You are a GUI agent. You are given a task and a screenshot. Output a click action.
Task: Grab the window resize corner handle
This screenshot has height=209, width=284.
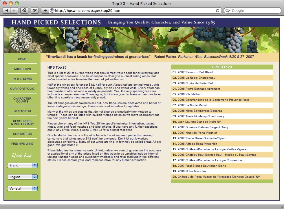click(282, 207)
